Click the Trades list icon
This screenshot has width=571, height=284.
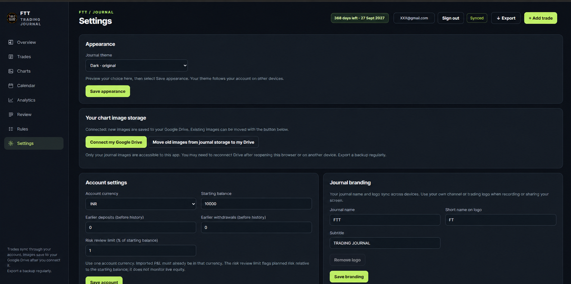point(11,57)
